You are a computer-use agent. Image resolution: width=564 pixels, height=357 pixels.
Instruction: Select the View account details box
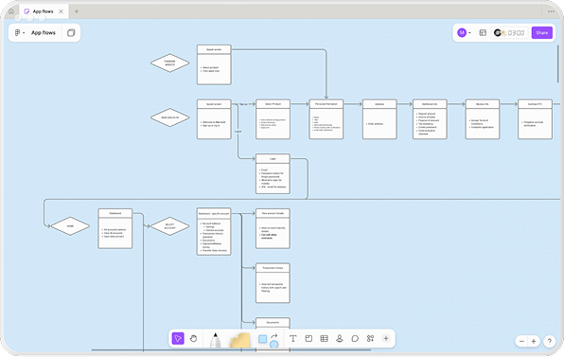273,228
